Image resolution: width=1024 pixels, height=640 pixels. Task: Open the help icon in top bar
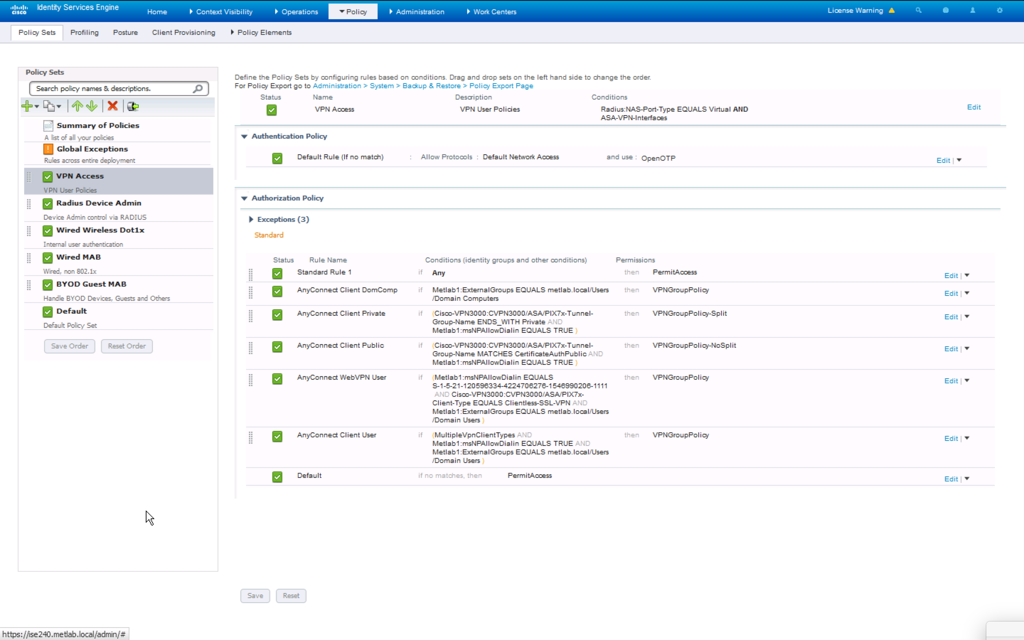pyautogui.click(x=946, y=10)
